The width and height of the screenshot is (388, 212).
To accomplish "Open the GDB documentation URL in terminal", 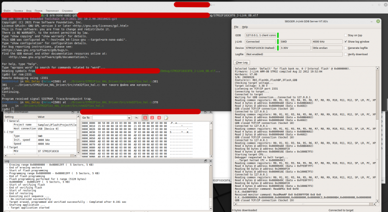I will (x=48, y=57).
